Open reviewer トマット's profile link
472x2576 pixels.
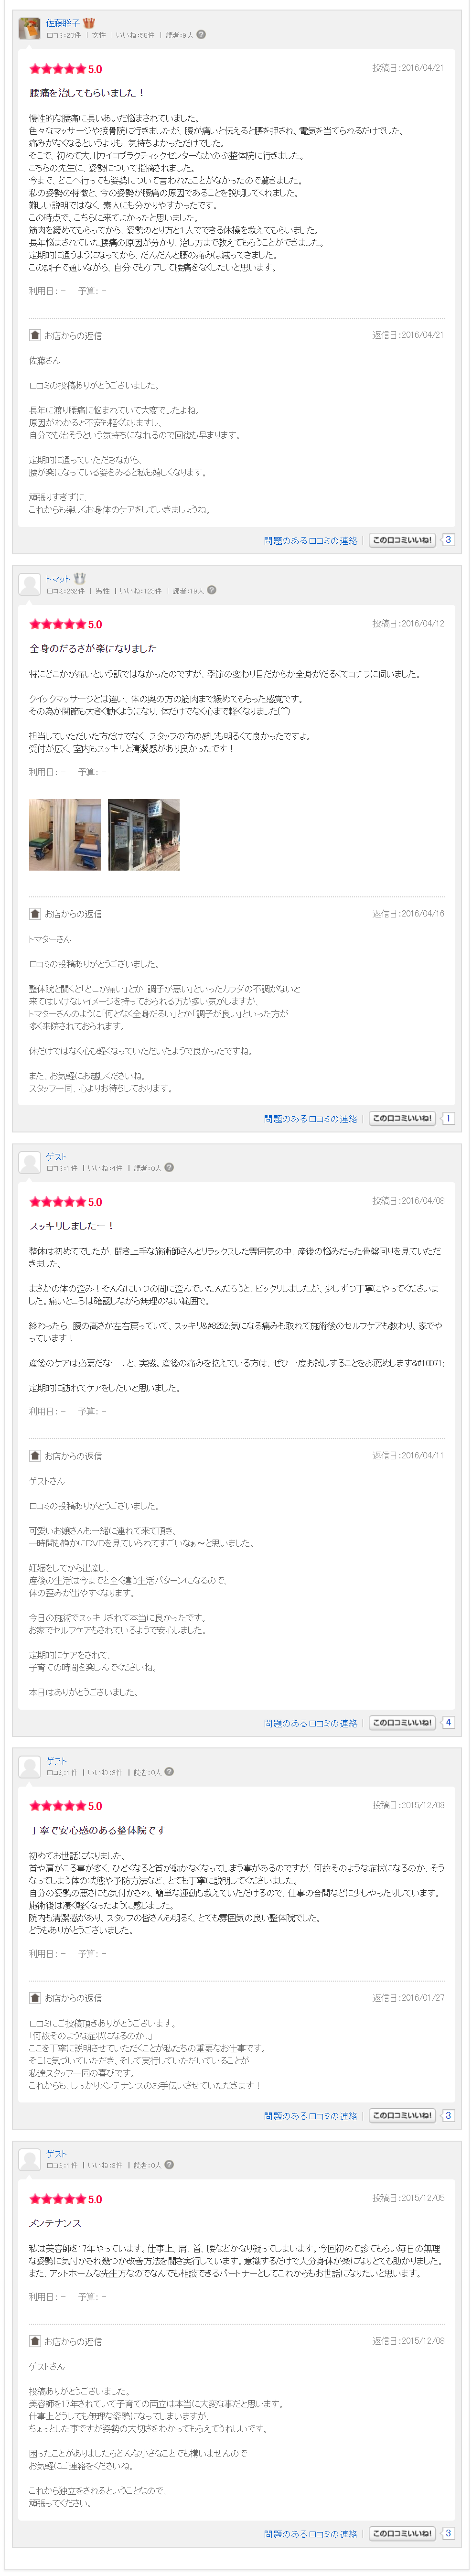click(57, 578)
